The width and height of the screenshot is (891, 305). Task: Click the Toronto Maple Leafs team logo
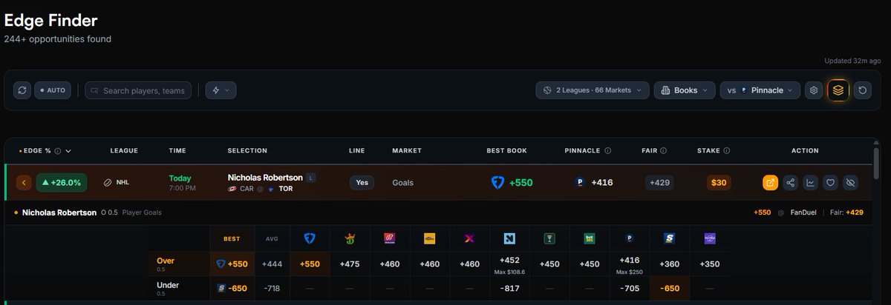coord(271,189)
